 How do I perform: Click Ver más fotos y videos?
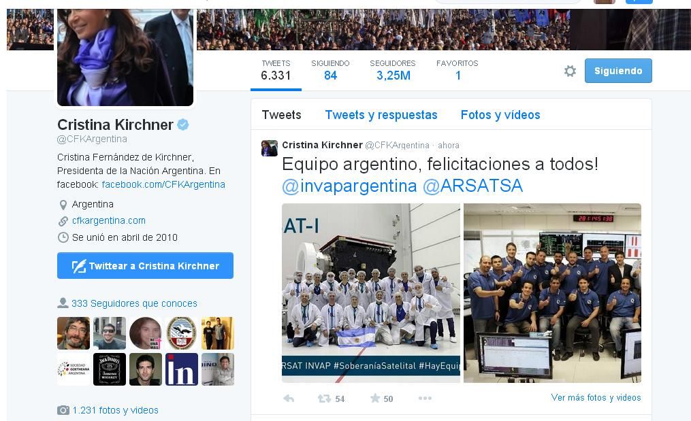coord(596,398)
